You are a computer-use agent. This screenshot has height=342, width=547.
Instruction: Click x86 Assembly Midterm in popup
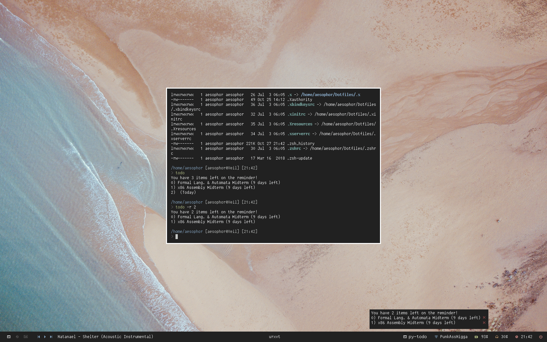[x=413, y=322]
